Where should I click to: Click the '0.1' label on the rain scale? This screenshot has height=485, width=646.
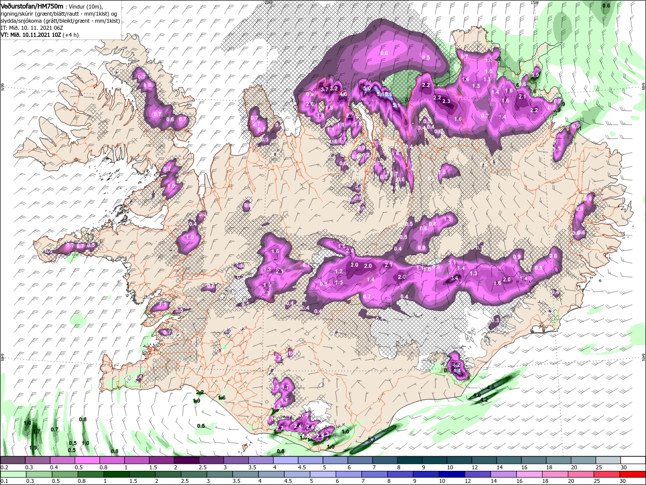pos(5,481)
